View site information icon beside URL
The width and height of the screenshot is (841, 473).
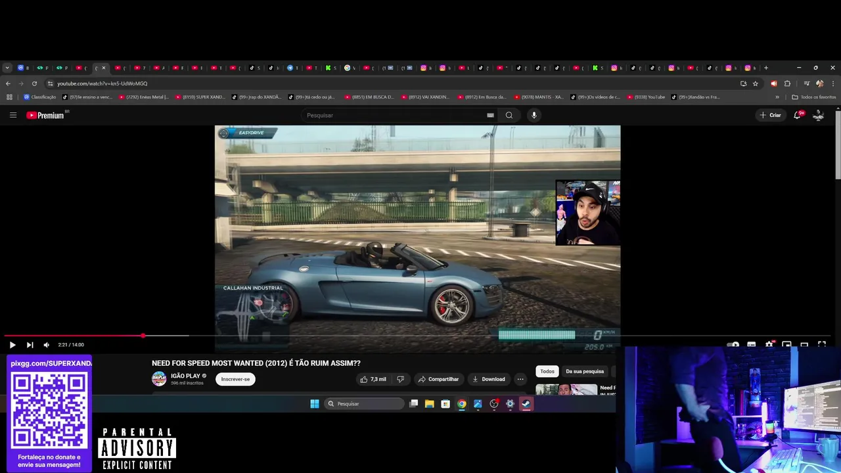[x=50, y=83]
